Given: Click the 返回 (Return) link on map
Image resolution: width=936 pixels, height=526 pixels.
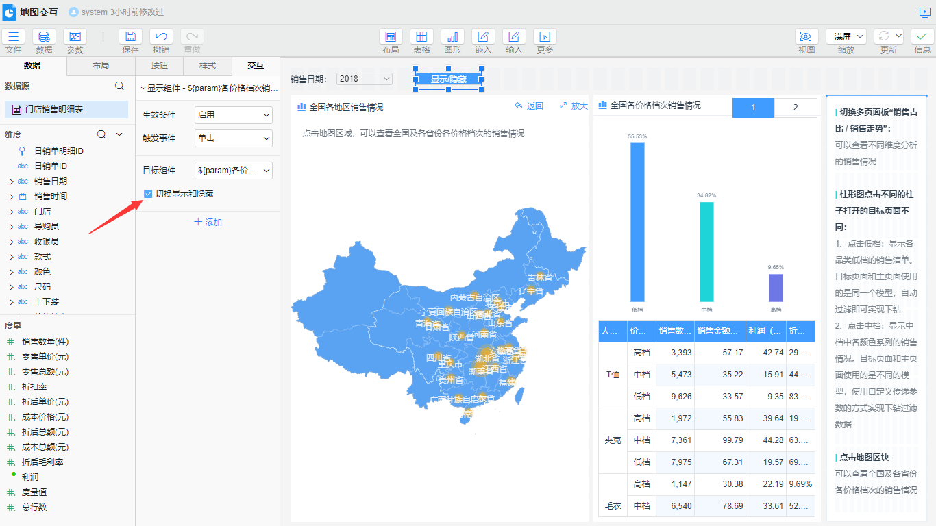Looking at the screenshot, I should pos(528,106).
